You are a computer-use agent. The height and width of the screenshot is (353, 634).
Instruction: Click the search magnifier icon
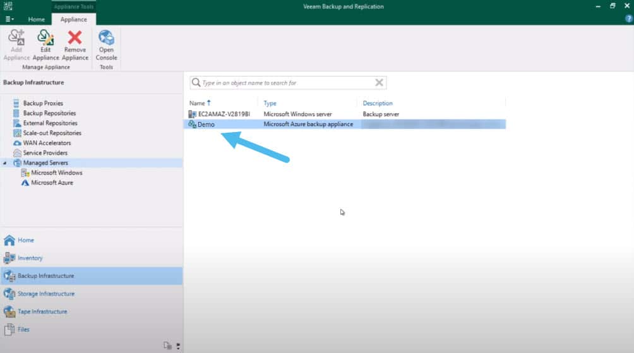click(196, 83)
